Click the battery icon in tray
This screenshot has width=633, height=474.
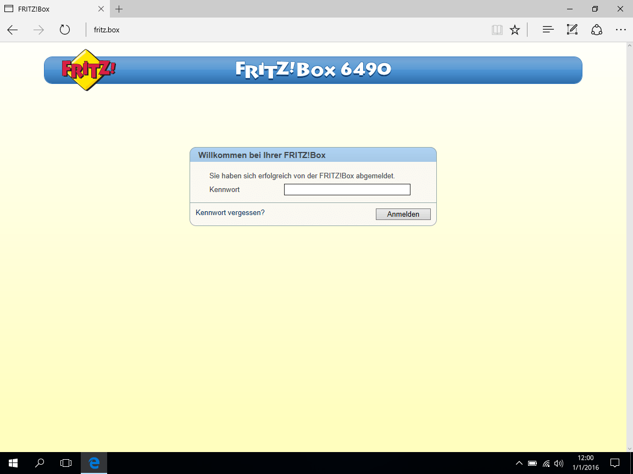tap(532, 464)
